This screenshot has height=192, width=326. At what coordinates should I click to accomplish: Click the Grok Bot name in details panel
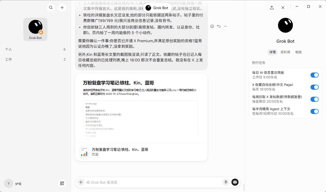[286, 41]
